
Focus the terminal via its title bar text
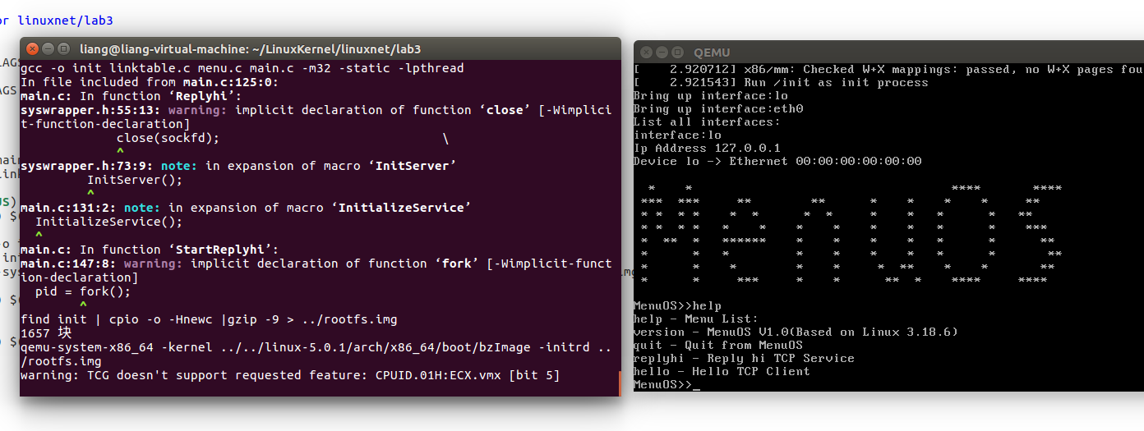[x=250, y=49]
